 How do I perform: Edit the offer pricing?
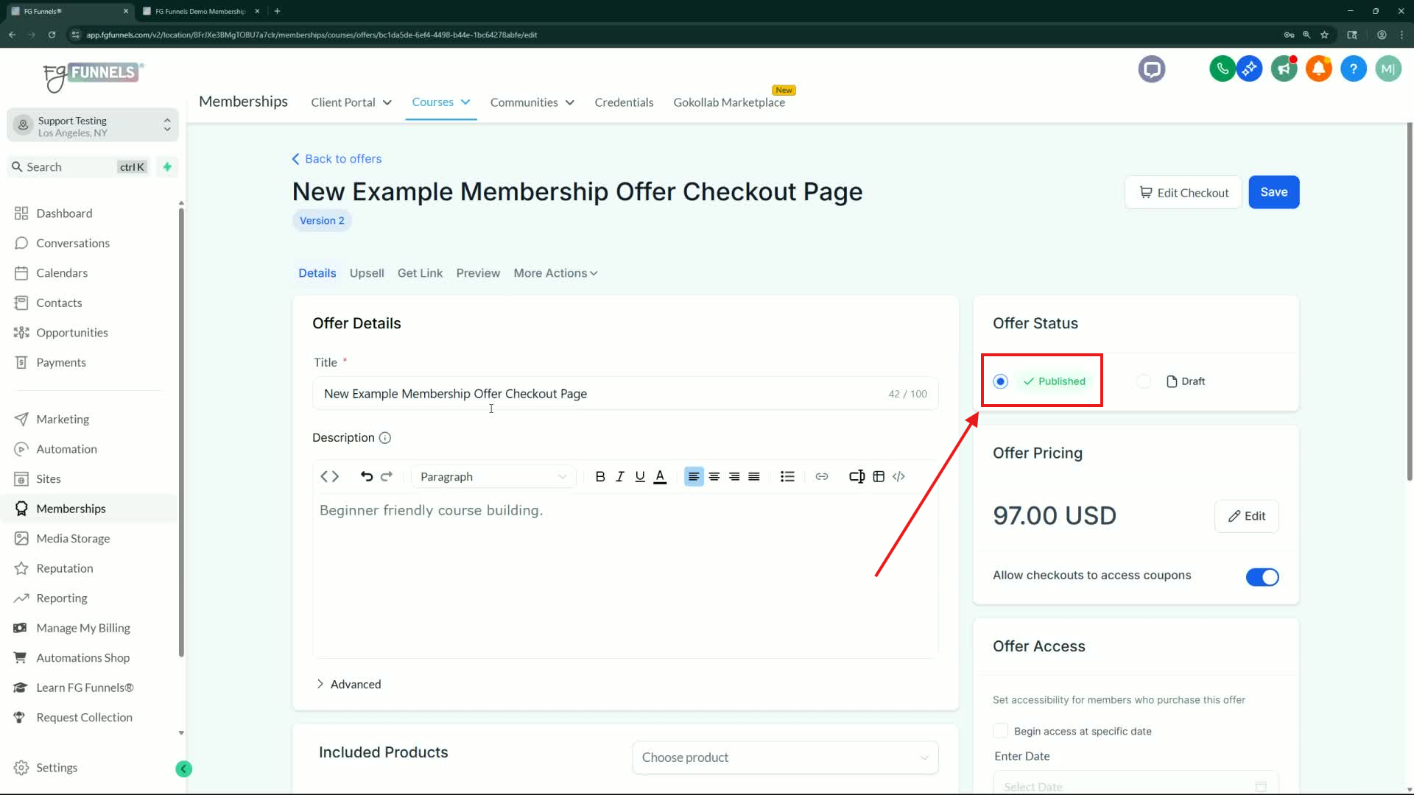pyautogui.click(x=1246, y=516)
